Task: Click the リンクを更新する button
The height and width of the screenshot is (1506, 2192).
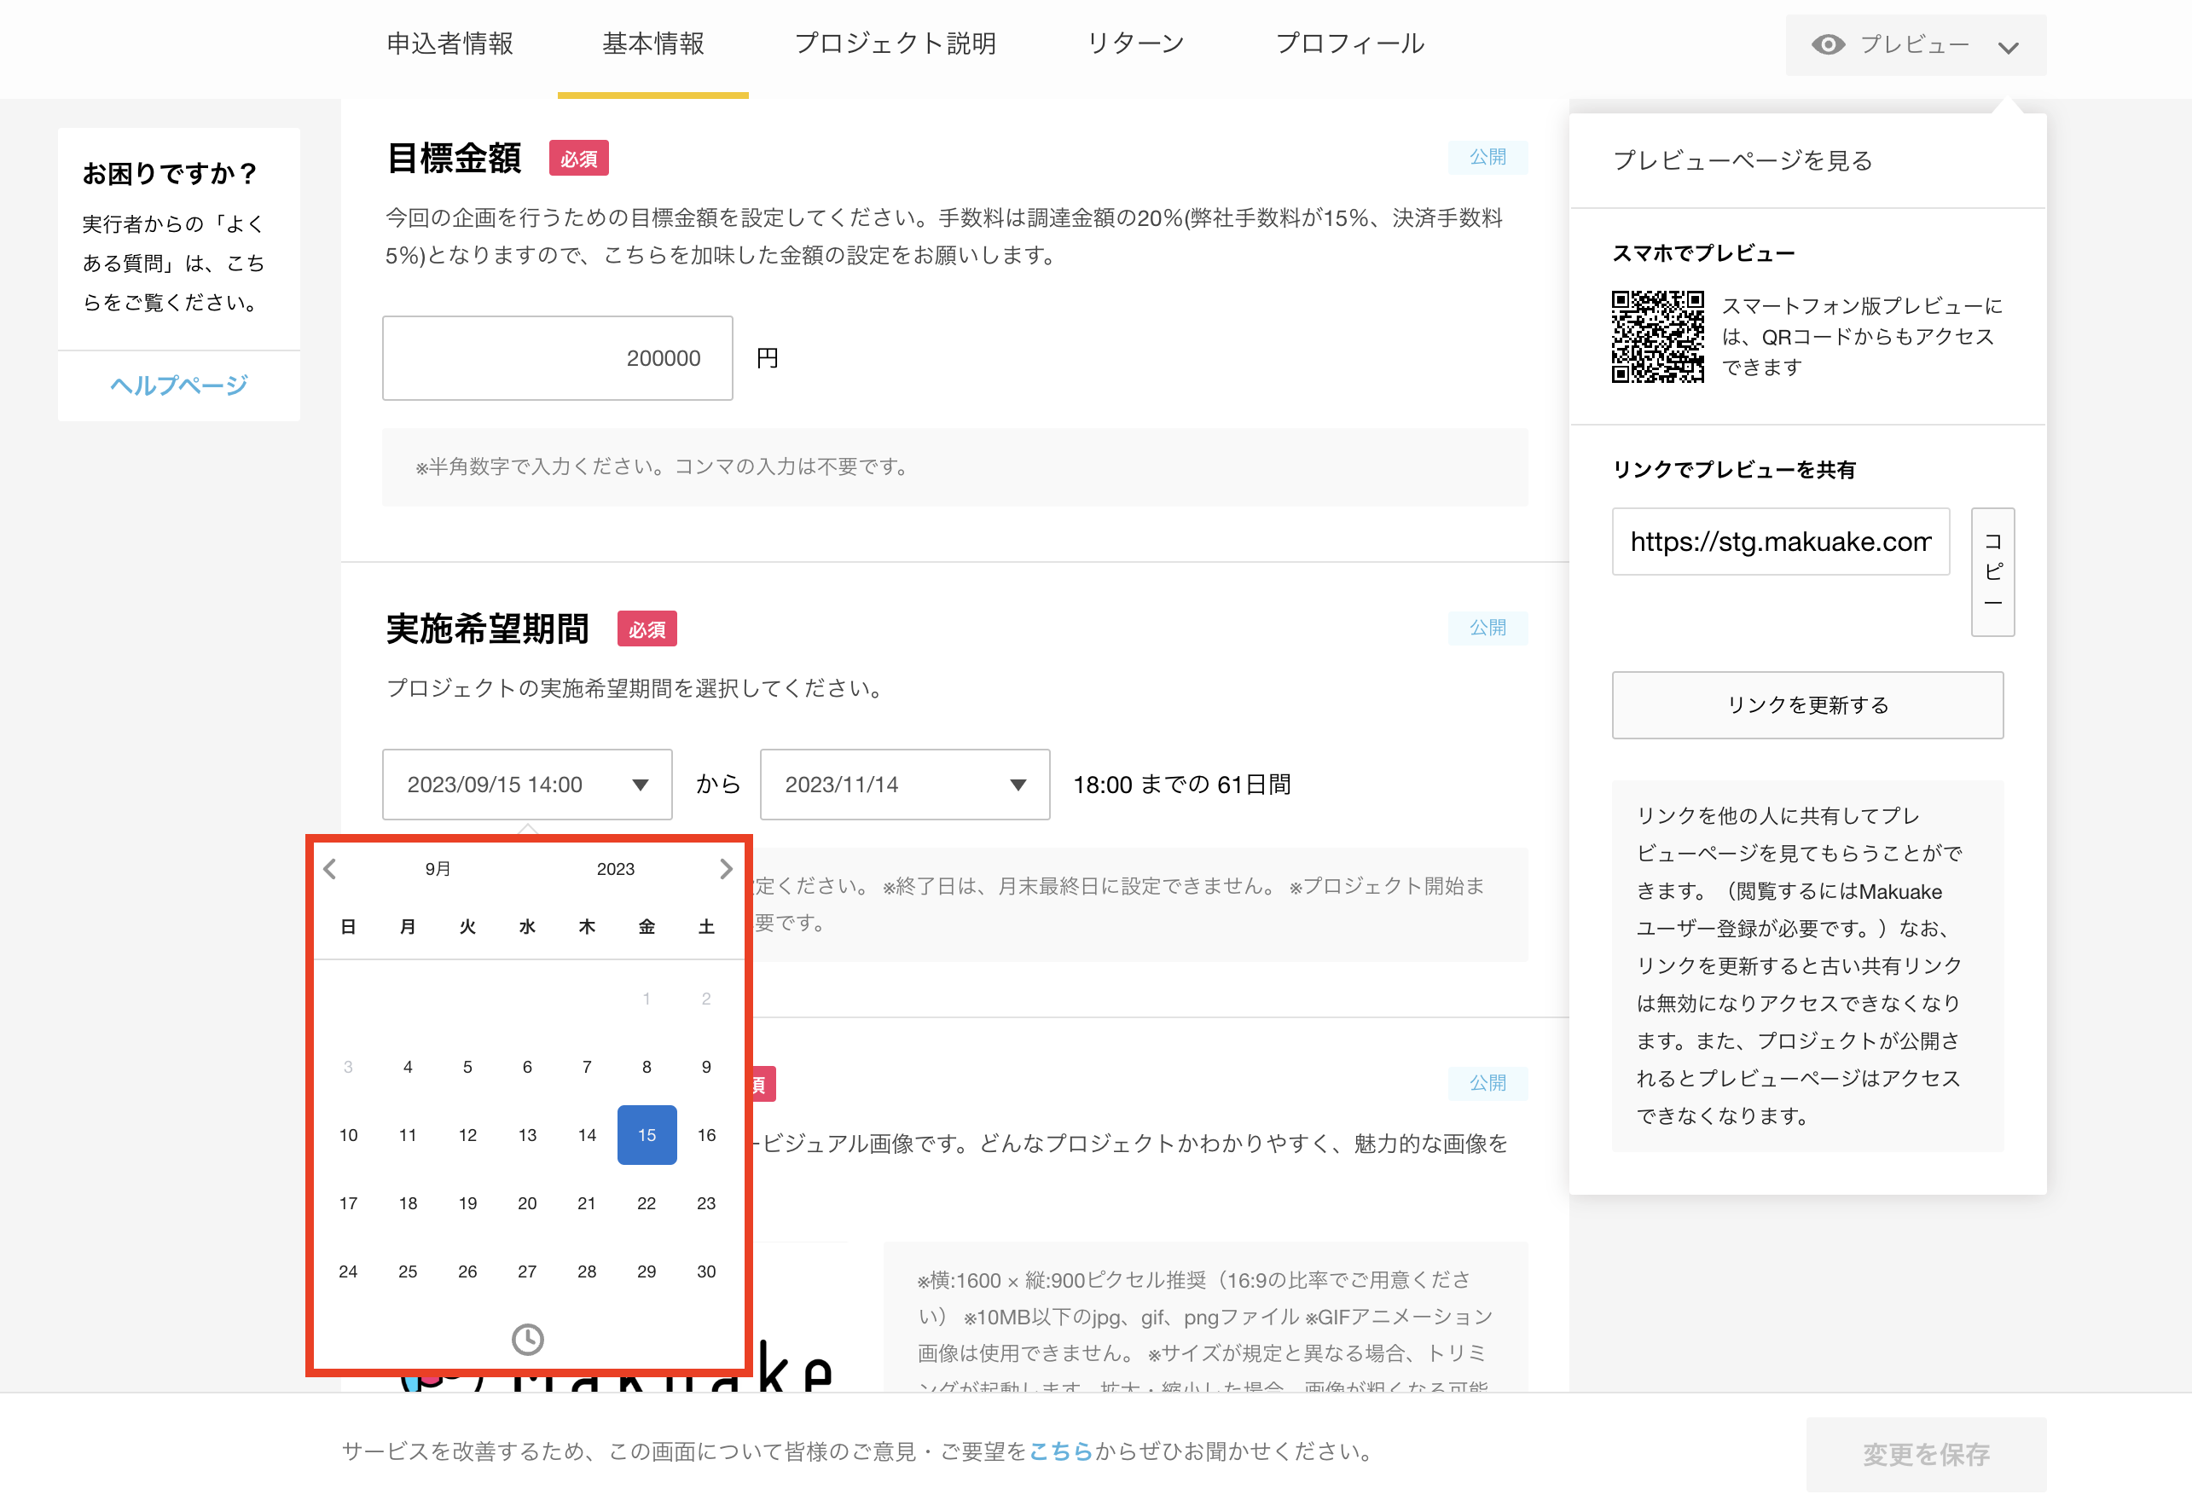Action: click(x=1806, y=705)
